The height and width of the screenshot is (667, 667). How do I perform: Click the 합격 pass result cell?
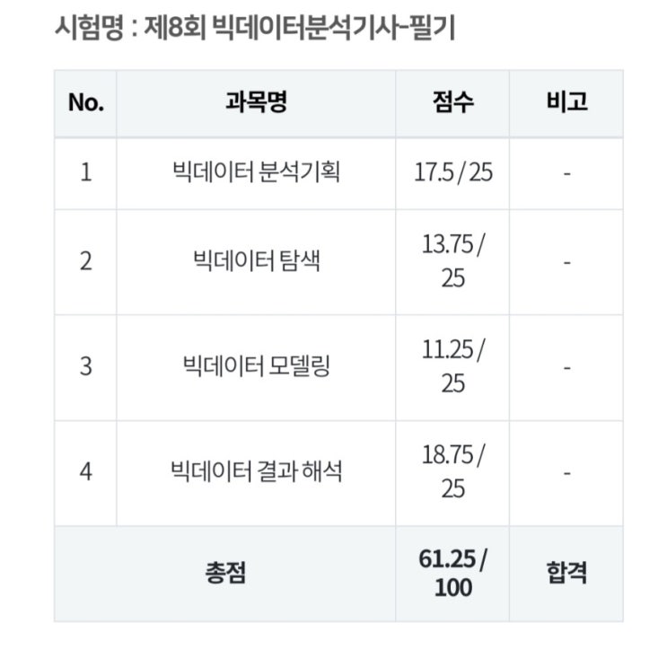tap(566, 574)
